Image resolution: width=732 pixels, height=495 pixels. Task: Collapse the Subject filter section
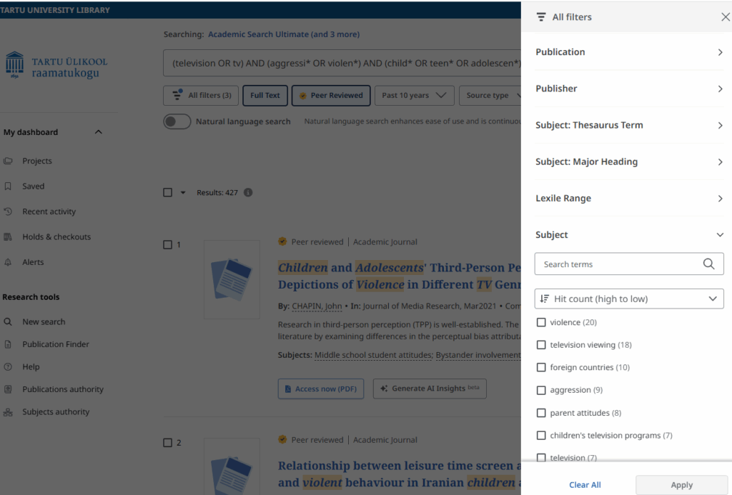point(720,235)
